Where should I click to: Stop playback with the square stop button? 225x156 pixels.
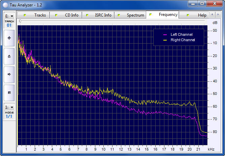9,93
